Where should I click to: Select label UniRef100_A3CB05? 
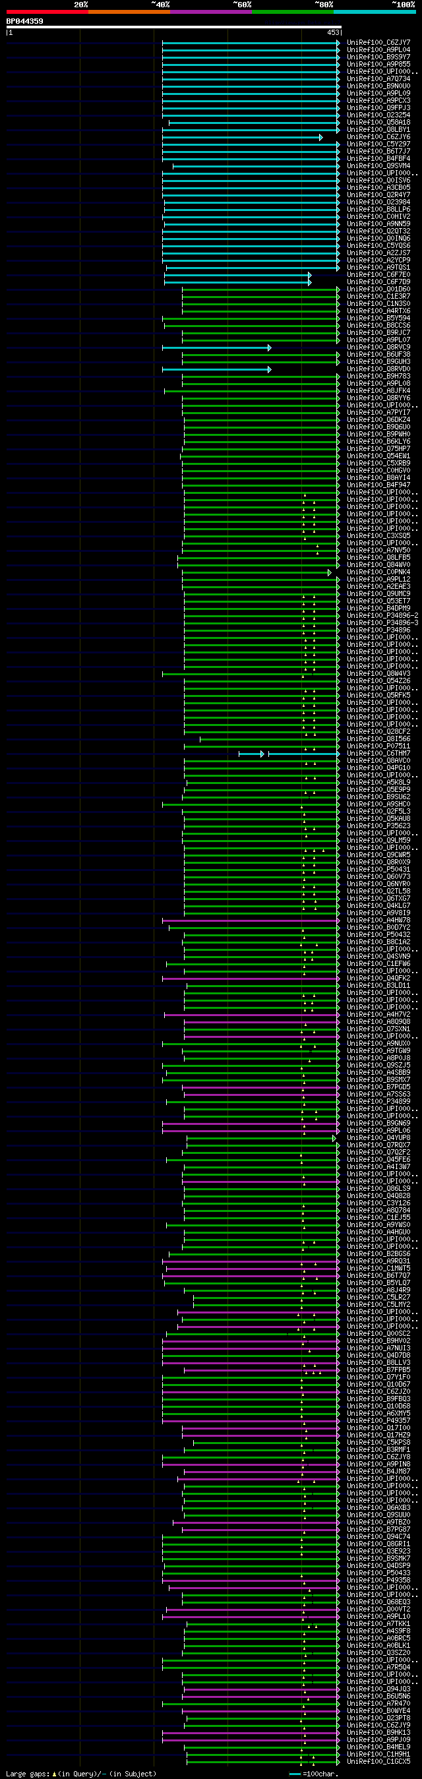(x=378, y=188)
